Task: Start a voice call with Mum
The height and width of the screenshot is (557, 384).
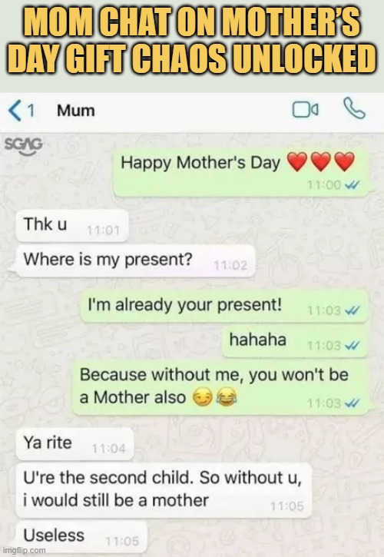Action: click(x=354, y=108)
